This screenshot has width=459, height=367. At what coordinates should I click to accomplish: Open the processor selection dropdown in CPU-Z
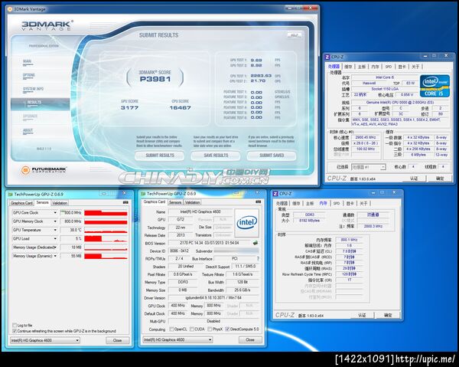[369, 167]
